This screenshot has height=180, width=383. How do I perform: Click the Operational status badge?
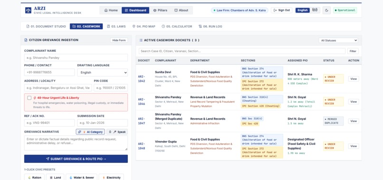click(345, 10)
